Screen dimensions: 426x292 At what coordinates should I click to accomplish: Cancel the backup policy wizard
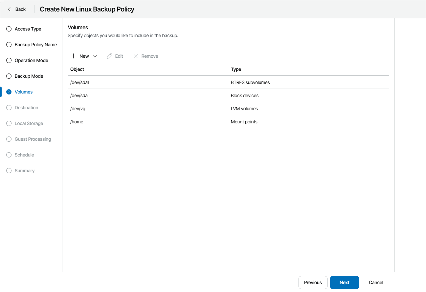[x=376, y=282]
